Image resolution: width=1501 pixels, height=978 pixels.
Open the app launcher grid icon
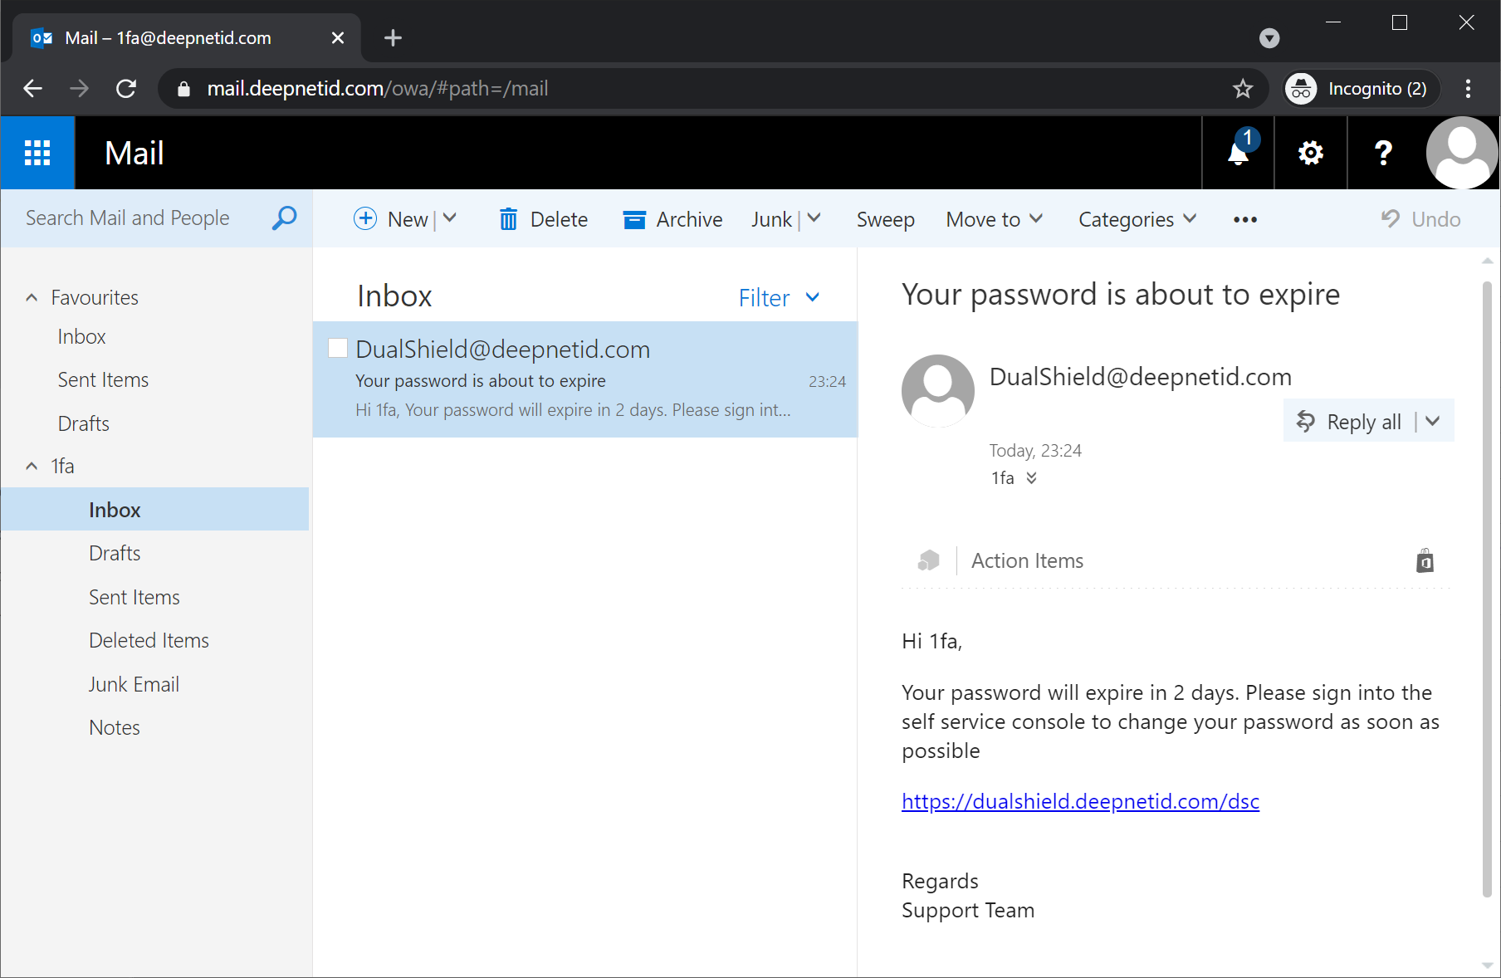click(x=37, y=153)
